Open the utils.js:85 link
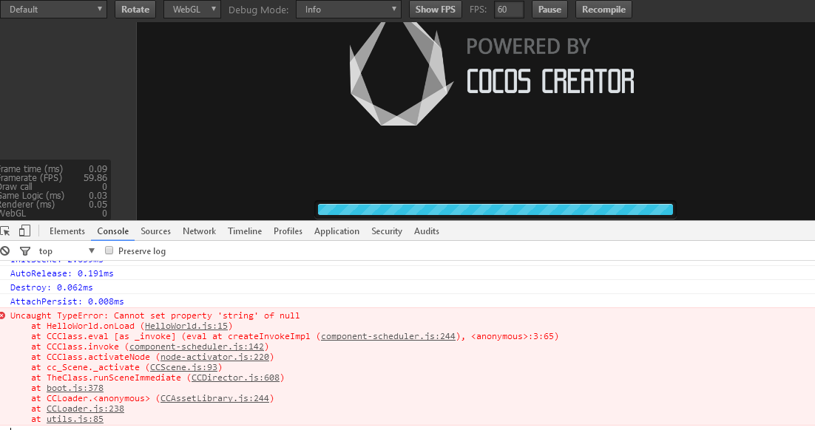 pos(75,420)
